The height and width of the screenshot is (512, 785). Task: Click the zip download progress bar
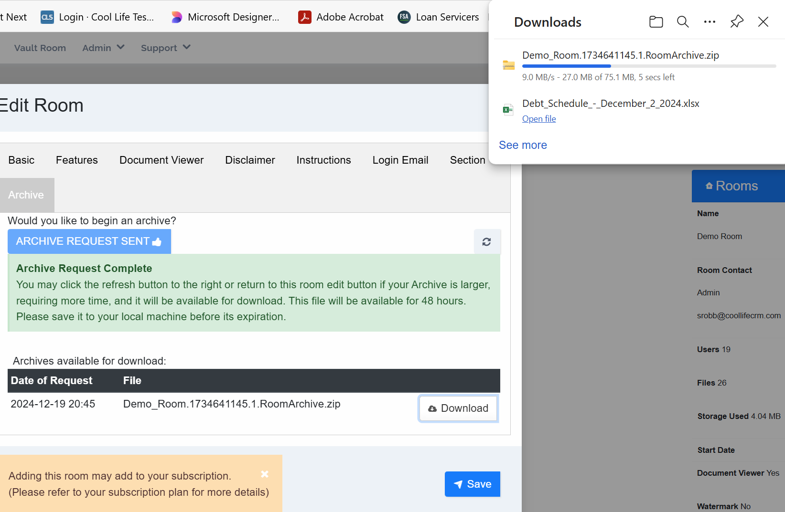649,66
